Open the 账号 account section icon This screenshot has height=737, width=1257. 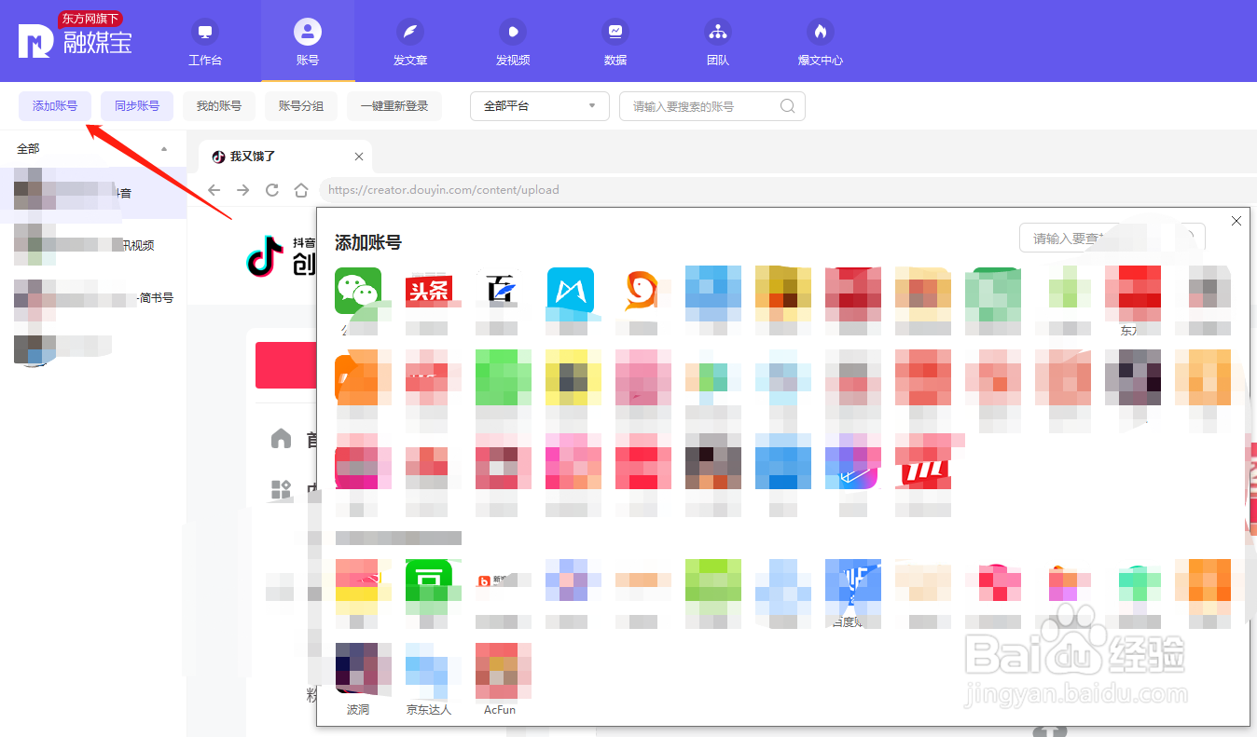(308, 32)
